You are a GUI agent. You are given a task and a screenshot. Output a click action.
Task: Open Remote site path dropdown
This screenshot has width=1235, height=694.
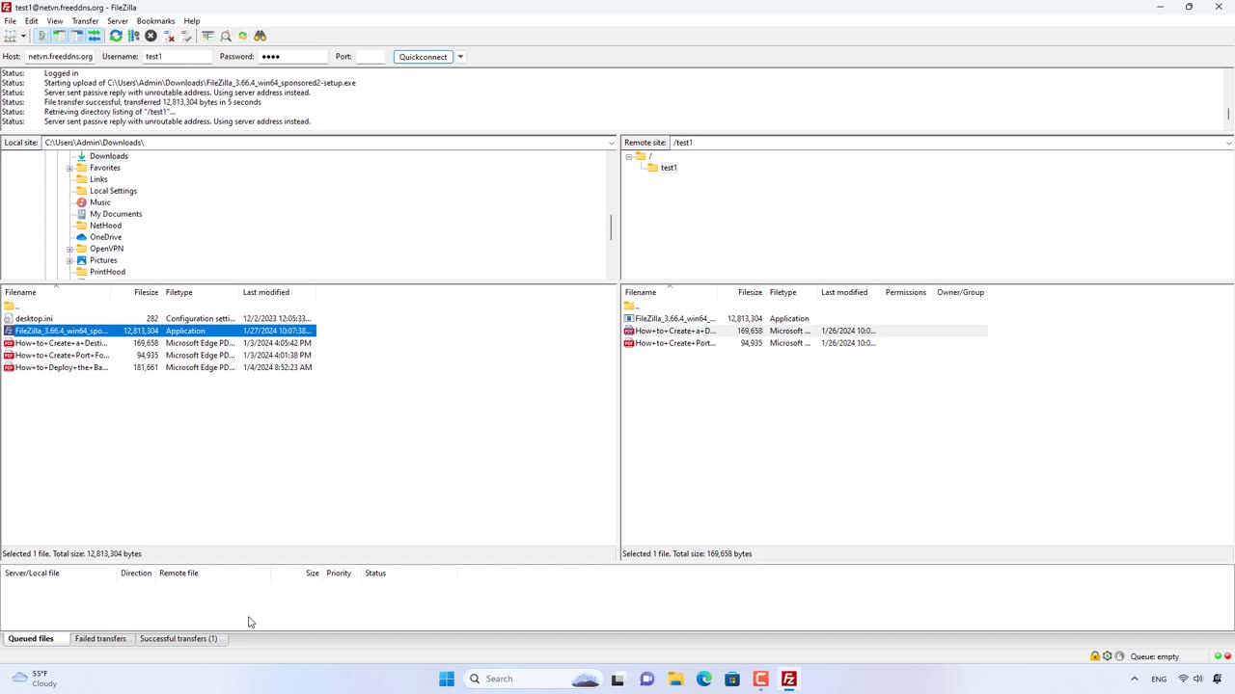pos(1228,143)
